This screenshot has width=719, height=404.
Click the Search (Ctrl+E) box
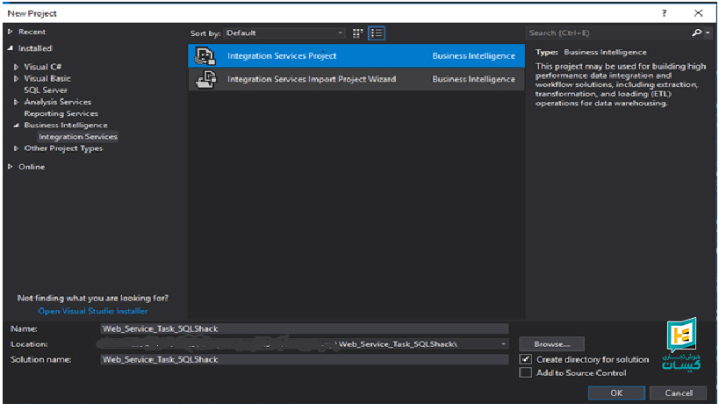[x=608, y=33]
